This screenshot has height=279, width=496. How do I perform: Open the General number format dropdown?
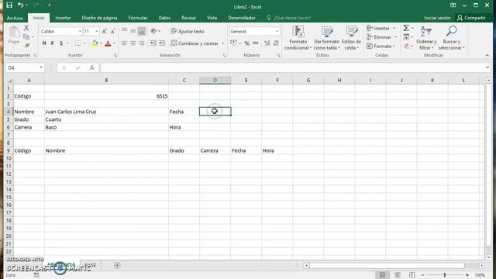point(277,31)
